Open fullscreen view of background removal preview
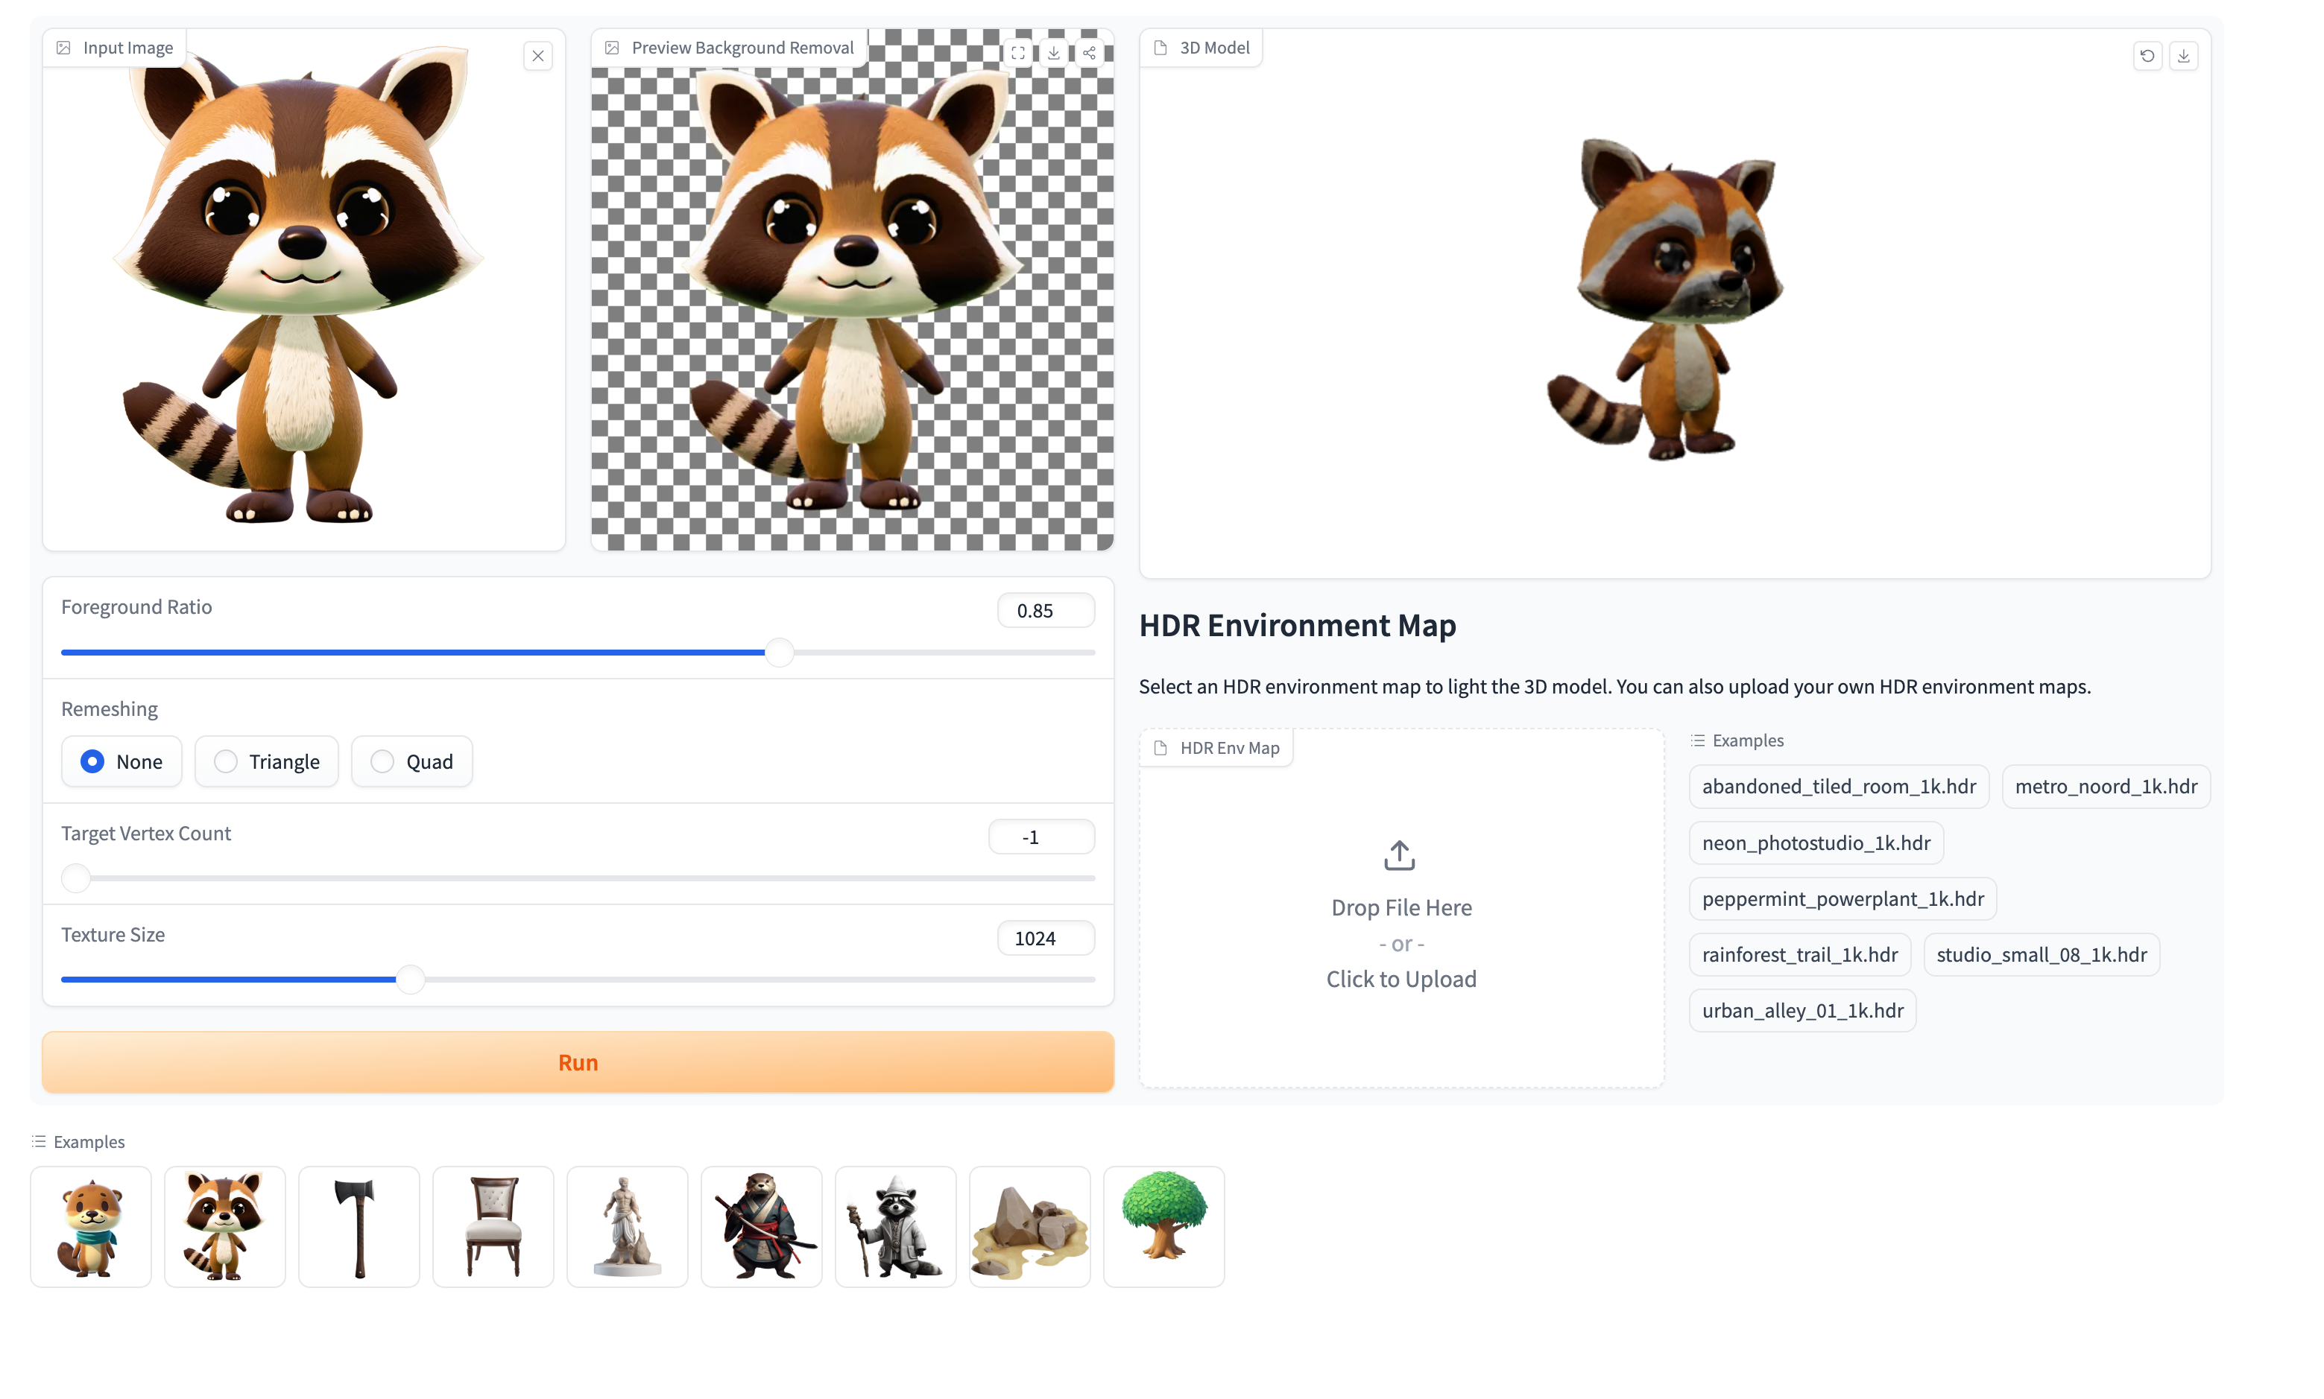The image size is (2324, 1399). tap(1017, 53)
